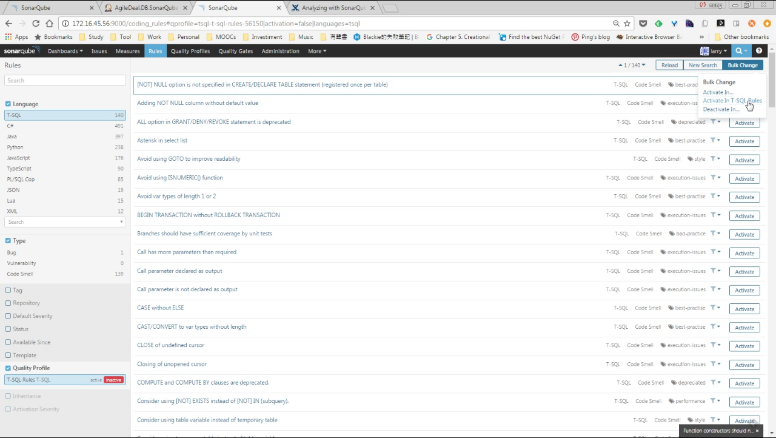Activate the Asterisk in select list rule
776x438 pixels.
pyautogui.click(x=744, y=141)
